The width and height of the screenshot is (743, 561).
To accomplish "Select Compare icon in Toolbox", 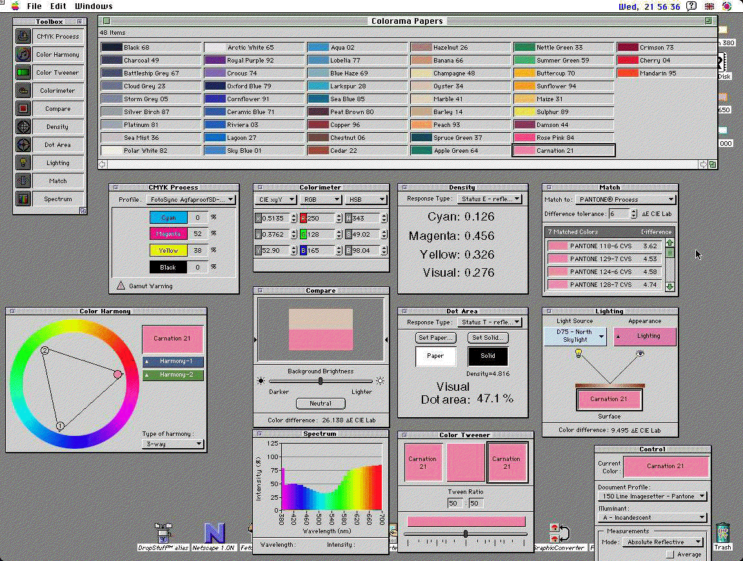I will (x=23, y=108).
